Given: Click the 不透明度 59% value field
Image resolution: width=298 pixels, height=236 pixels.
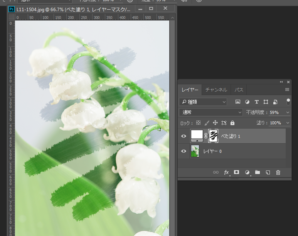Looking at the screenshot, I should pyautogui.click(x=274, y=112).
